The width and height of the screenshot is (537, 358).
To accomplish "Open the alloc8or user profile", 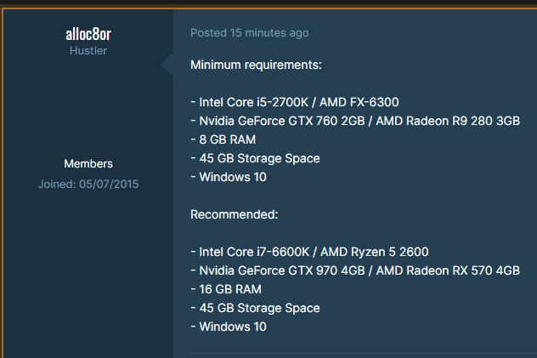I will click(88, 34).
